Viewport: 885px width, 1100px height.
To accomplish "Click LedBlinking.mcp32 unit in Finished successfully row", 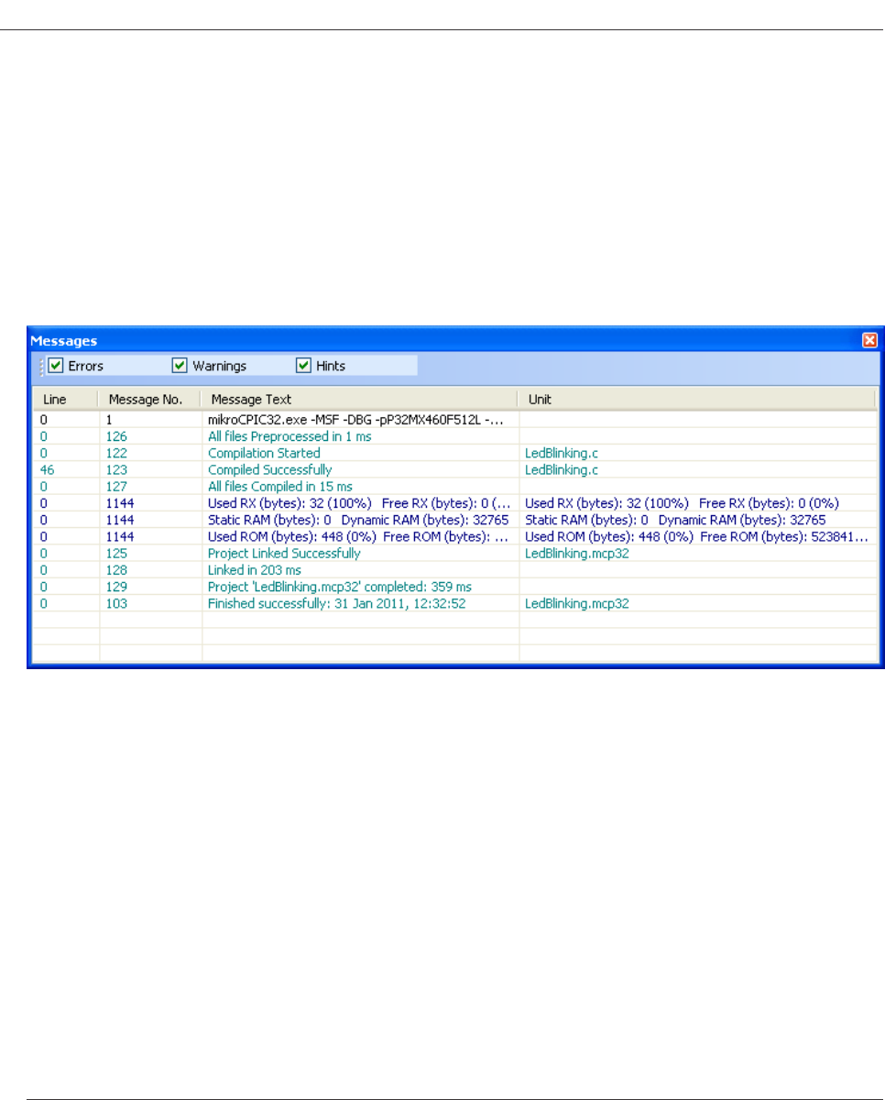I will (x=576, y=604).
